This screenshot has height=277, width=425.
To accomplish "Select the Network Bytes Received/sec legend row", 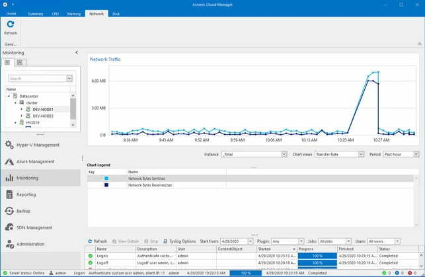I will click(251, 185).
